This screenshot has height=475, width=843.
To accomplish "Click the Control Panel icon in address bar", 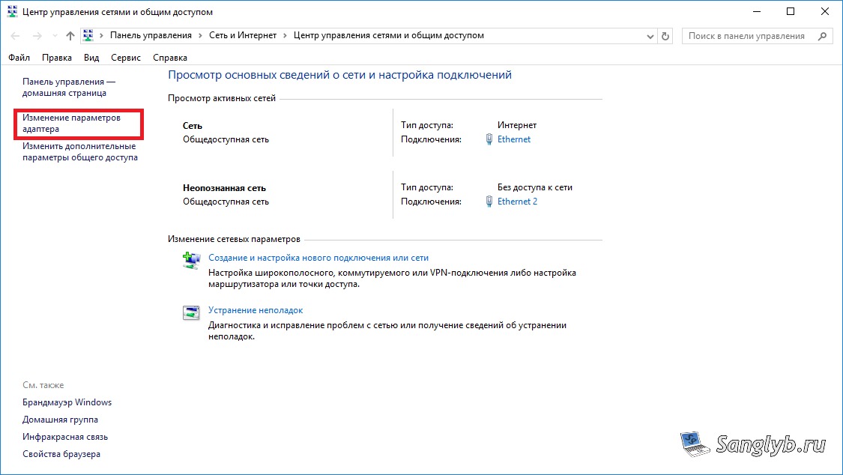I will pyautogui.click(x=88, y=35).
